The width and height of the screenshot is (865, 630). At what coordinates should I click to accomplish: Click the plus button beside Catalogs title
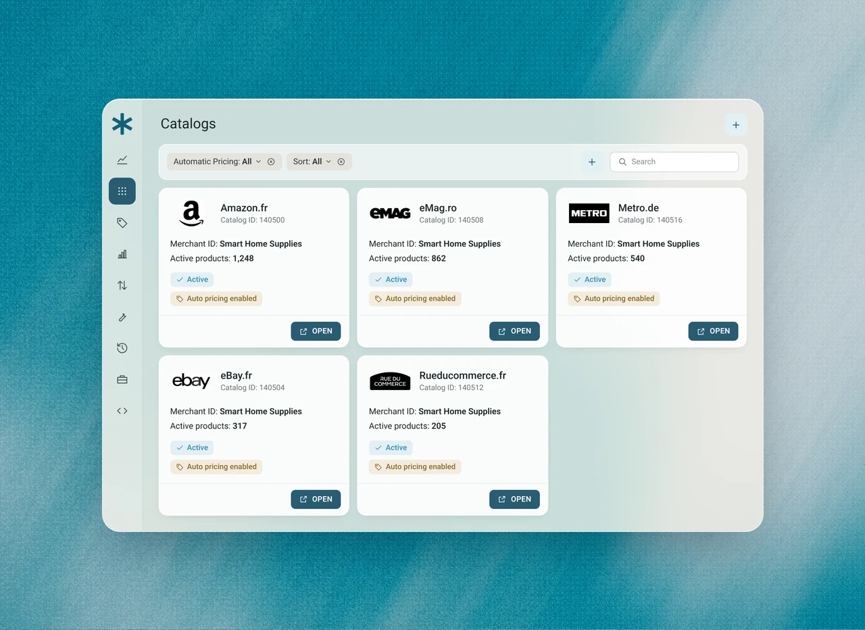[x=736, y=125]
